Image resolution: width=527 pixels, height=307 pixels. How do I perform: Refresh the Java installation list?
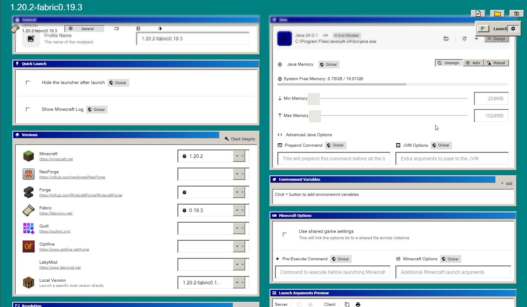click(464, 39)
